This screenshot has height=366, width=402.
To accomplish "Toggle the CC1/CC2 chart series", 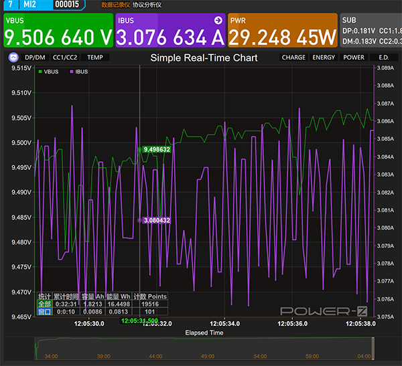I will [65, 58].
